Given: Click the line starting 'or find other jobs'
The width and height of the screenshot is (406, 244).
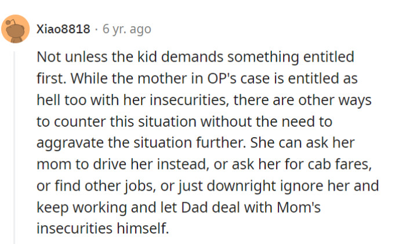Looking at the screenshot, I should point(208,186).
